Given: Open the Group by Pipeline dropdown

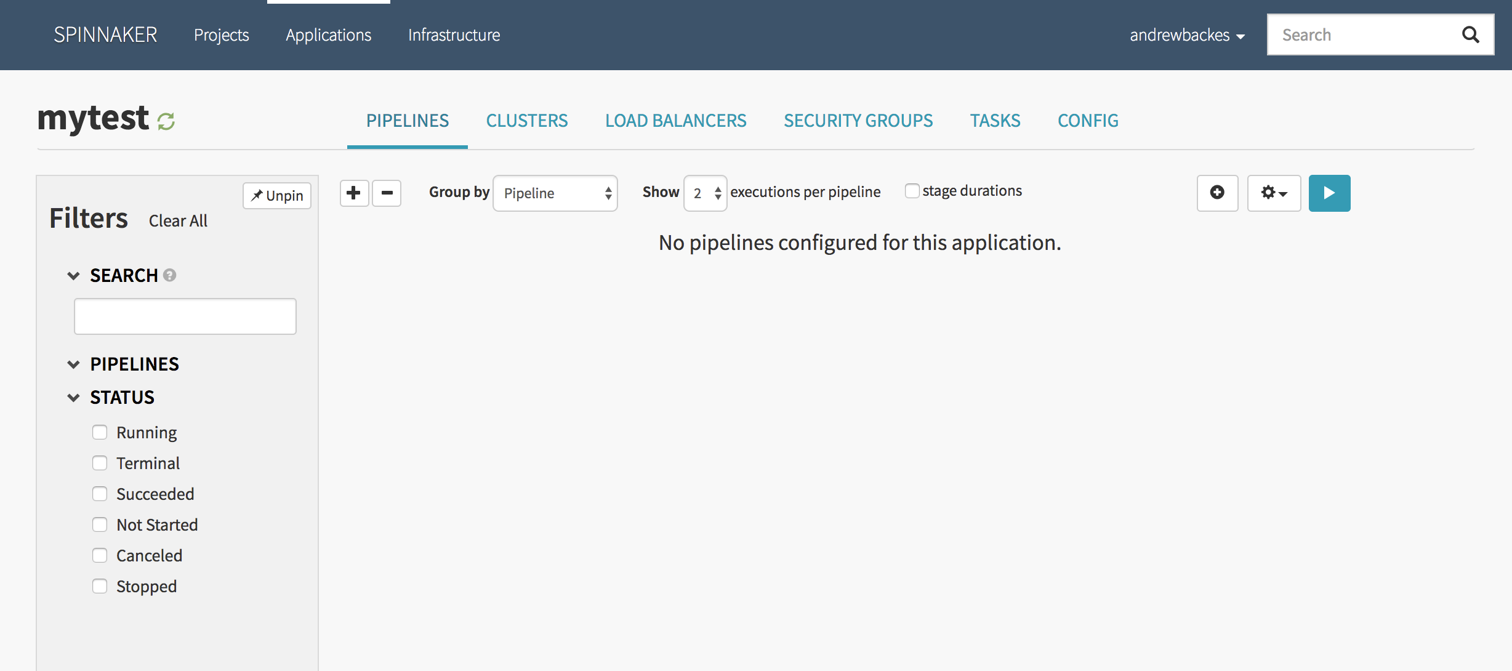Looking at the screenshot, I should (555, 193).
